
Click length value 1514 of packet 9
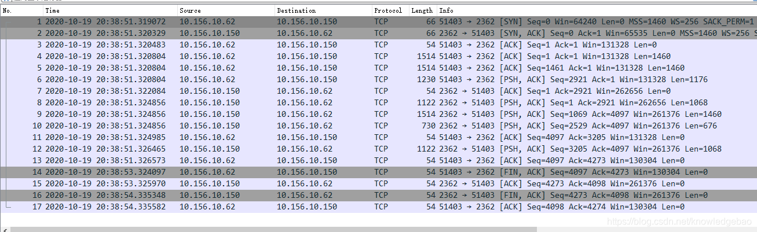tap(426, 114)
